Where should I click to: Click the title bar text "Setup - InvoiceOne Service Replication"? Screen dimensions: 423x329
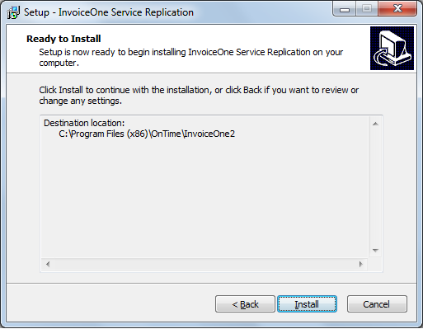click(109, 12)
